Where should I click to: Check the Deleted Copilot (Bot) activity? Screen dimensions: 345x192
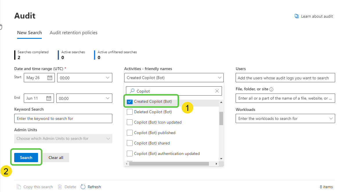(129, 111)
